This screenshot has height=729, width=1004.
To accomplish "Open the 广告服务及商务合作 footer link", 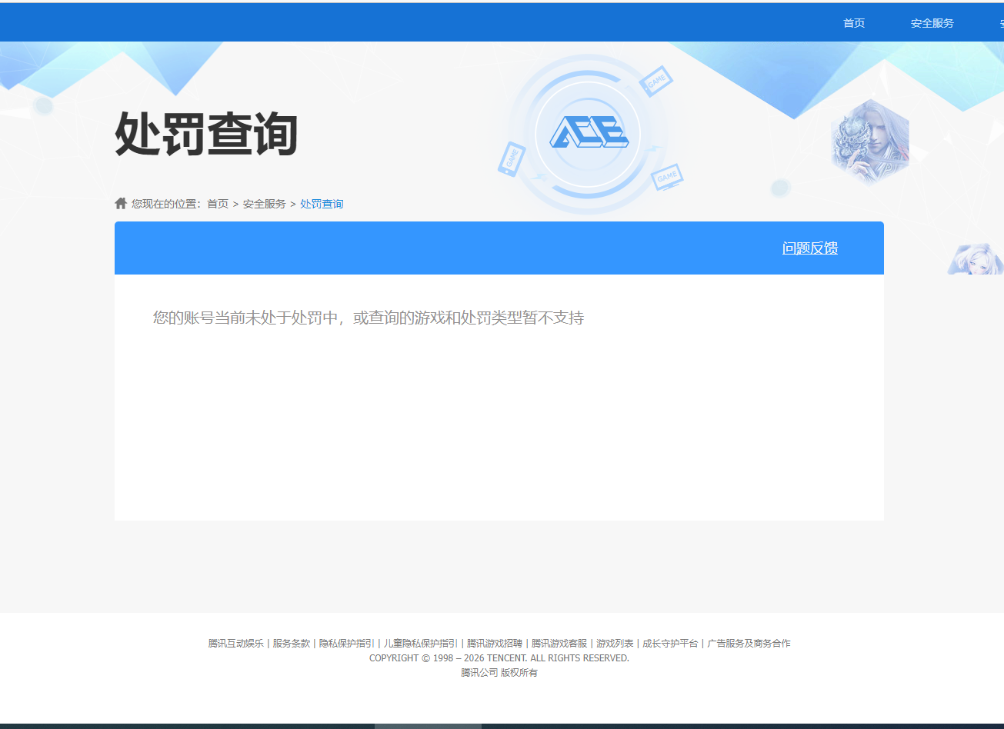I will 749,644.
